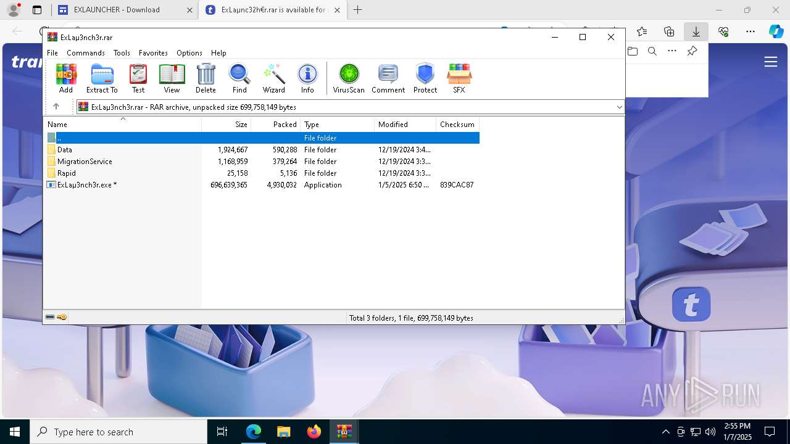
Task: Open Edge Favorites star icon
Action: point(642,31)
